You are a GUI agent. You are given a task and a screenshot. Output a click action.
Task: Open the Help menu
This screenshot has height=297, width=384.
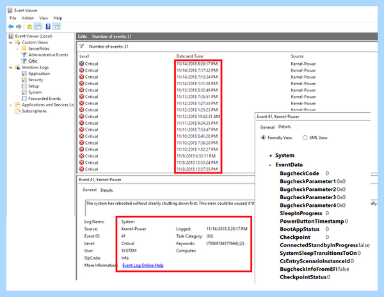[x=58, y=18]
